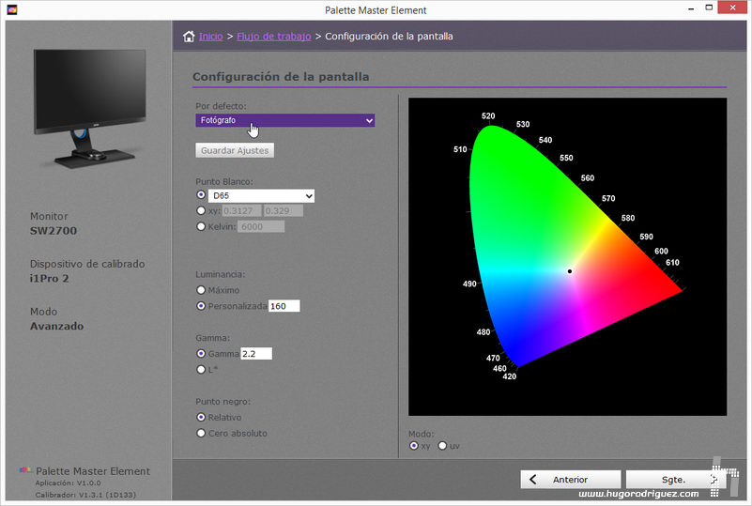Open the Fotógrafo preset dropdown

pos(284,120)
